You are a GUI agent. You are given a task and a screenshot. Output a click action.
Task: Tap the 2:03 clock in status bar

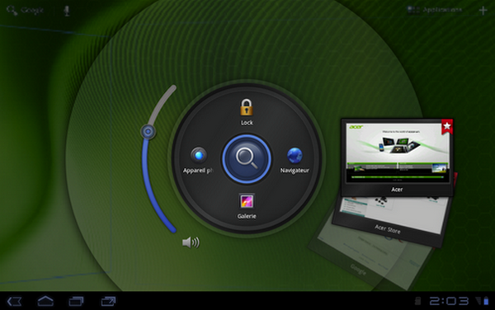coord(449,301)
